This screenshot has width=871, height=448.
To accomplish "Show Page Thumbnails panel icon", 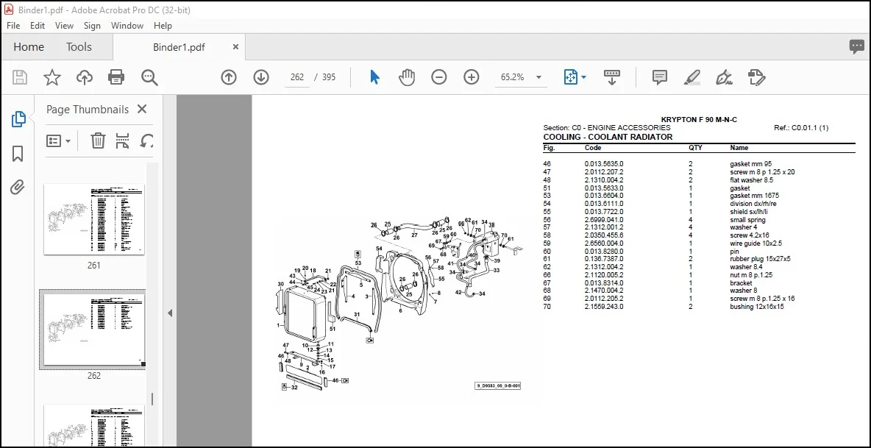I will (x=18, y=118).
